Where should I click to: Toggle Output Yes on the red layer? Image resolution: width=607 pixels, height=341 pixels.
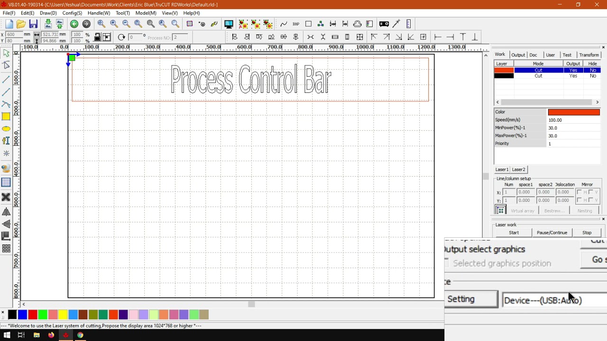pyautogui.click(x=573, y=70)
